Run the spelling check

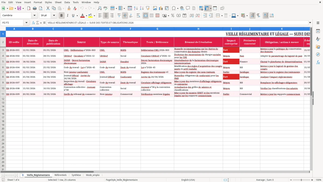(106, 8)
